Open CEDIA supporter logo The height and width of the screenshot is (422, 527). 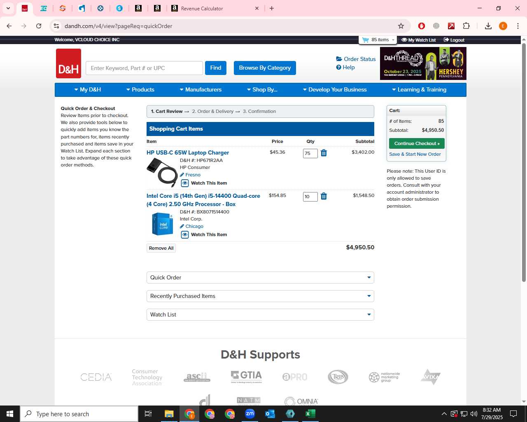[x=96, y=377]
